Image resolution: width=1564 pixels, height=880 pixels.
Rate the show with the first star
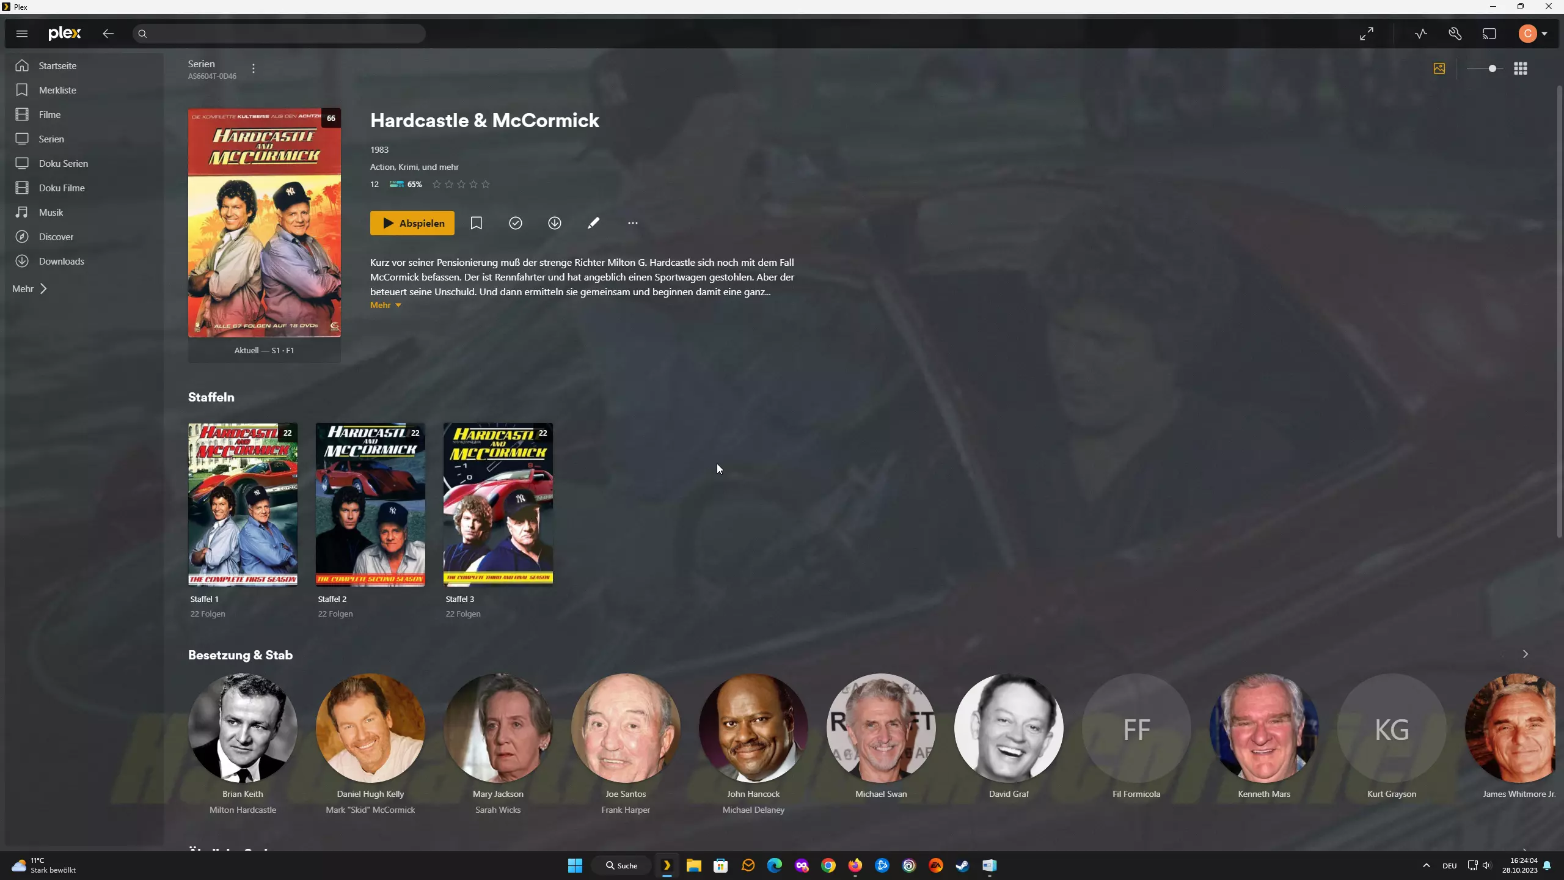pos(437,184)
